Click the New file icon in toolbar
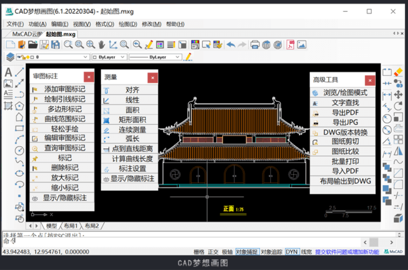408x270 pixels. tap(10, 45)
